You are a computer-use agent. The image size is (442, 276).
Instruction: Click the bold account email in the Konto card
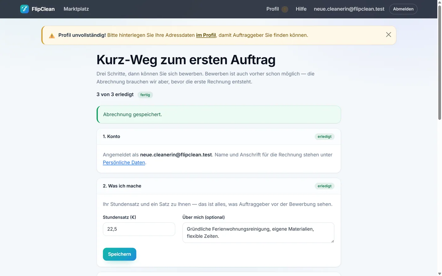(176, 155)
